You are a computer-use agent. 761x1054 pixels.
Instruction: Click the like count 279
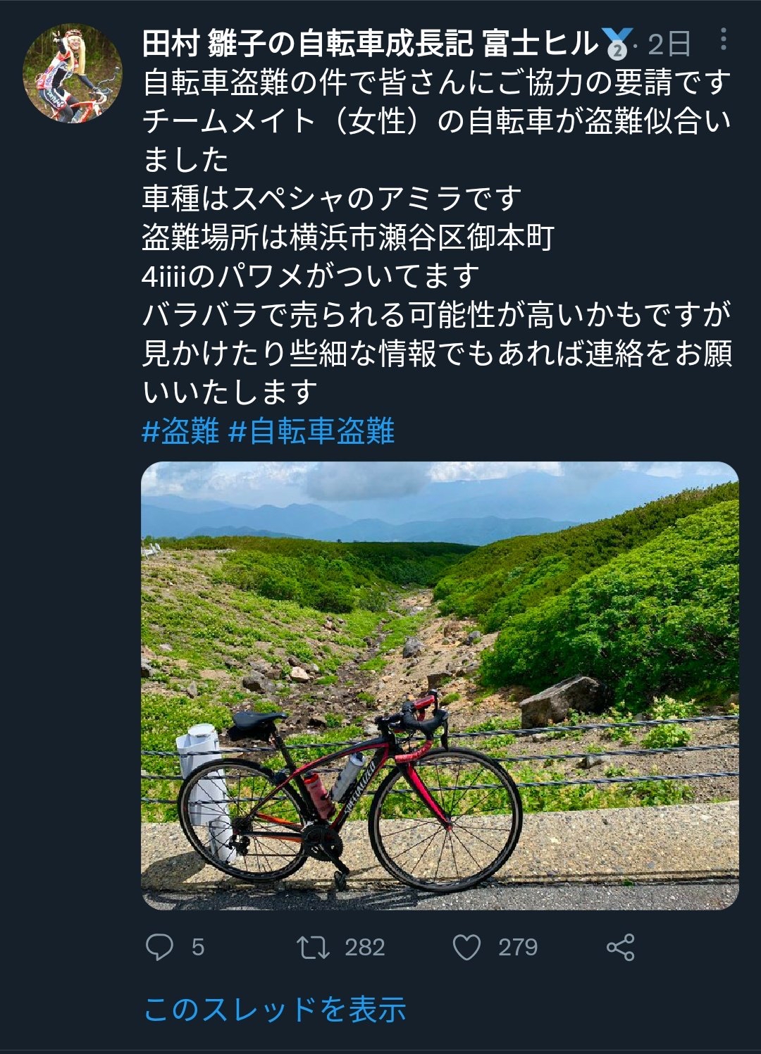pos(518,947)
